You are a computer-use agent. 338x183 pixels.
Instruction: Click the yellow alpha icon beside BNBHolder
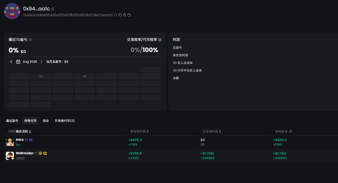[45, 154]
